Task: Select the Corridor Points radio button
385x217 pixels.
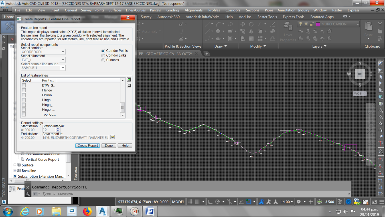Action: tap(103, 51)
